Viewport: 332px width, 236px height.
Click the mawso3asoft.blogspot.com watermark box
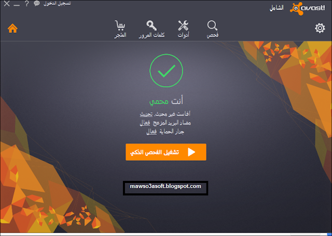(x=165, y=188)
